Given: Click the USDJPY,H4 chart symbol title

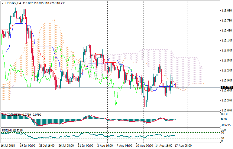Looking at the screenshot, I should point(14,3).
